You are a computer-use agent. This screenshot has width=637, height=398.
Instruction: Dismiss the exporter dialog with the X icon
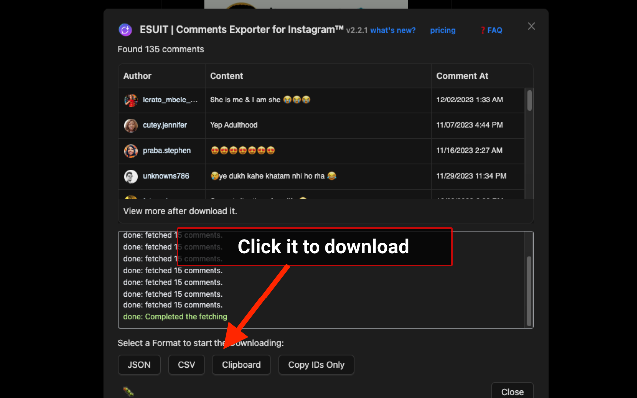click(x=531, y=26)
